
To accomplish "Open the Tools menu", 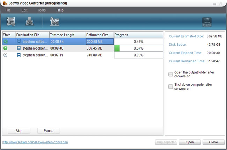I will pyautogui.click(x=42, y=10).
